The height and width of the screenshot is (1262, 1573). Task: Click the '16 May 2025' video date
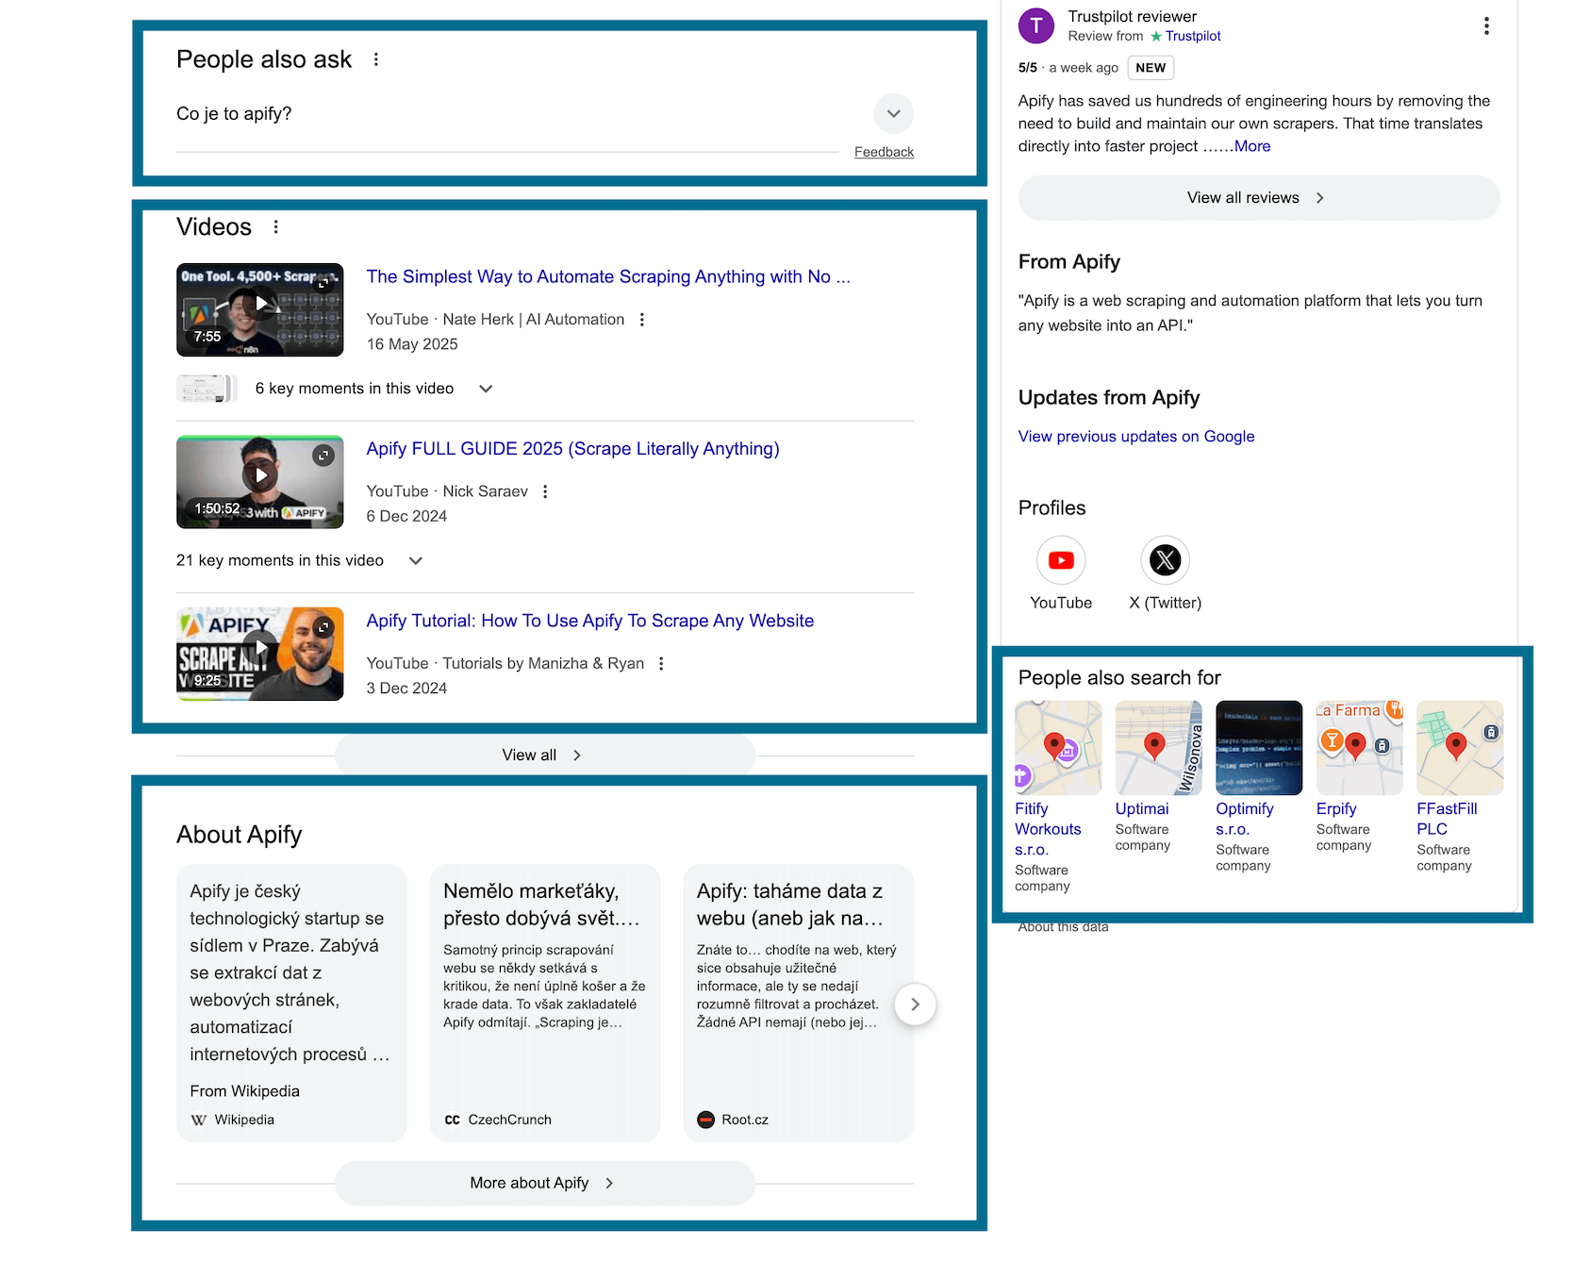pos(412,344)
